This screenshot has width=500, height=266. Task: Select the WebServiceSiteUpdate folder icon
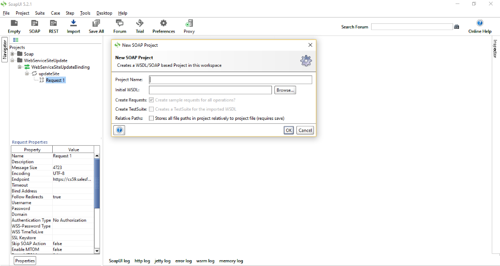(x=20, y=60)
